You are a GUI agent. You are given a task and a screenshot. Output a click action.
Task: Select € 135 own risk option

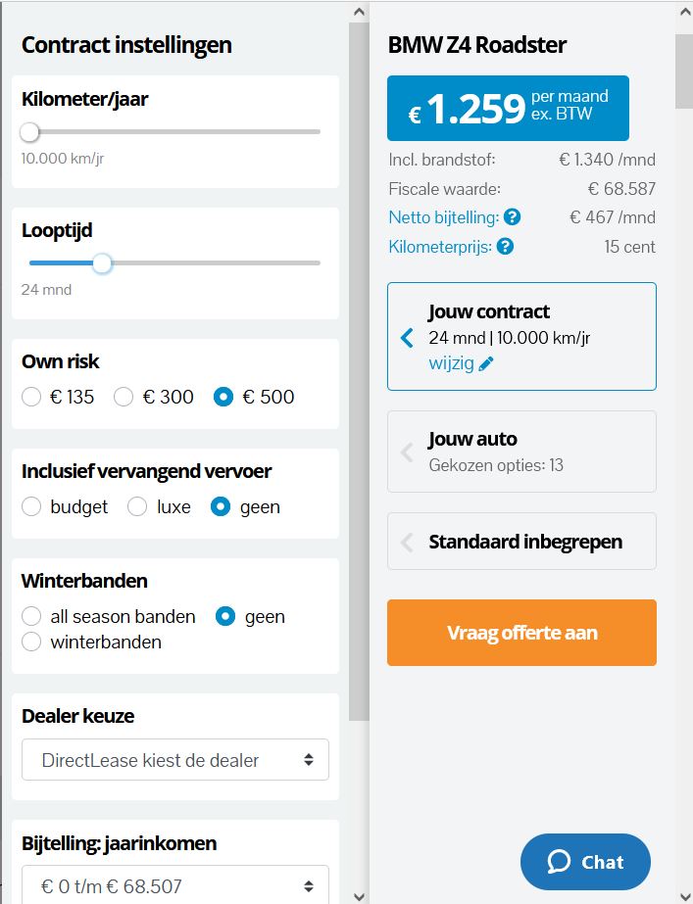(31, 397)
